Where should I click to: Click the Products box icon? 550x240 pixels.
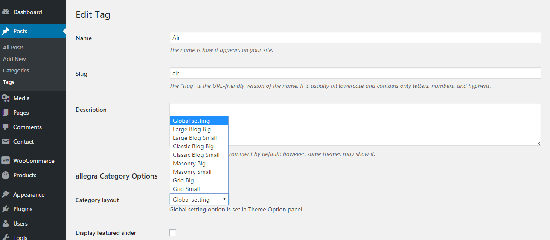tap(6, 175)
